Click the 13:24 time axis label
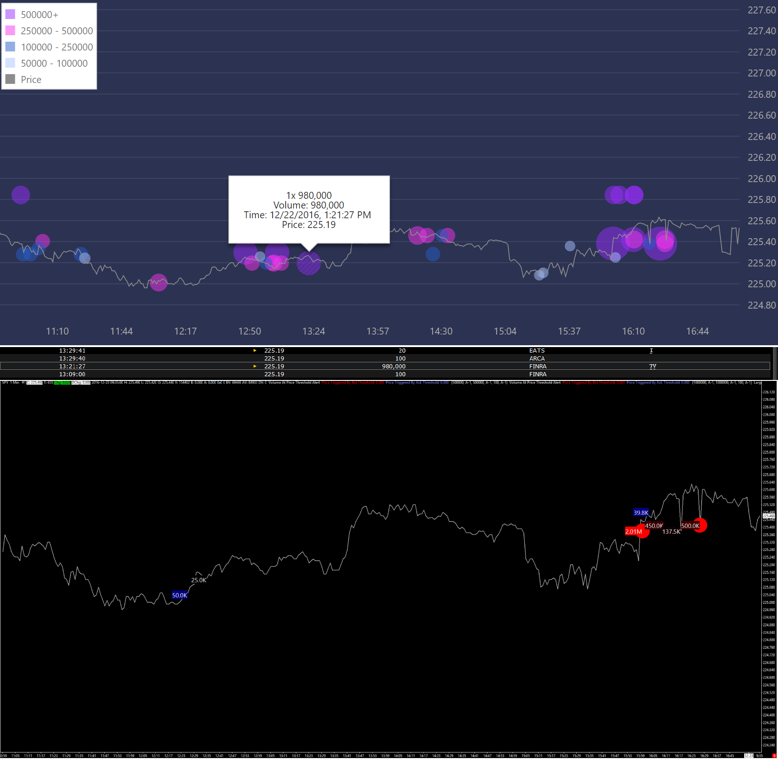This screenshot has height=759, width=778. (314, 331)
